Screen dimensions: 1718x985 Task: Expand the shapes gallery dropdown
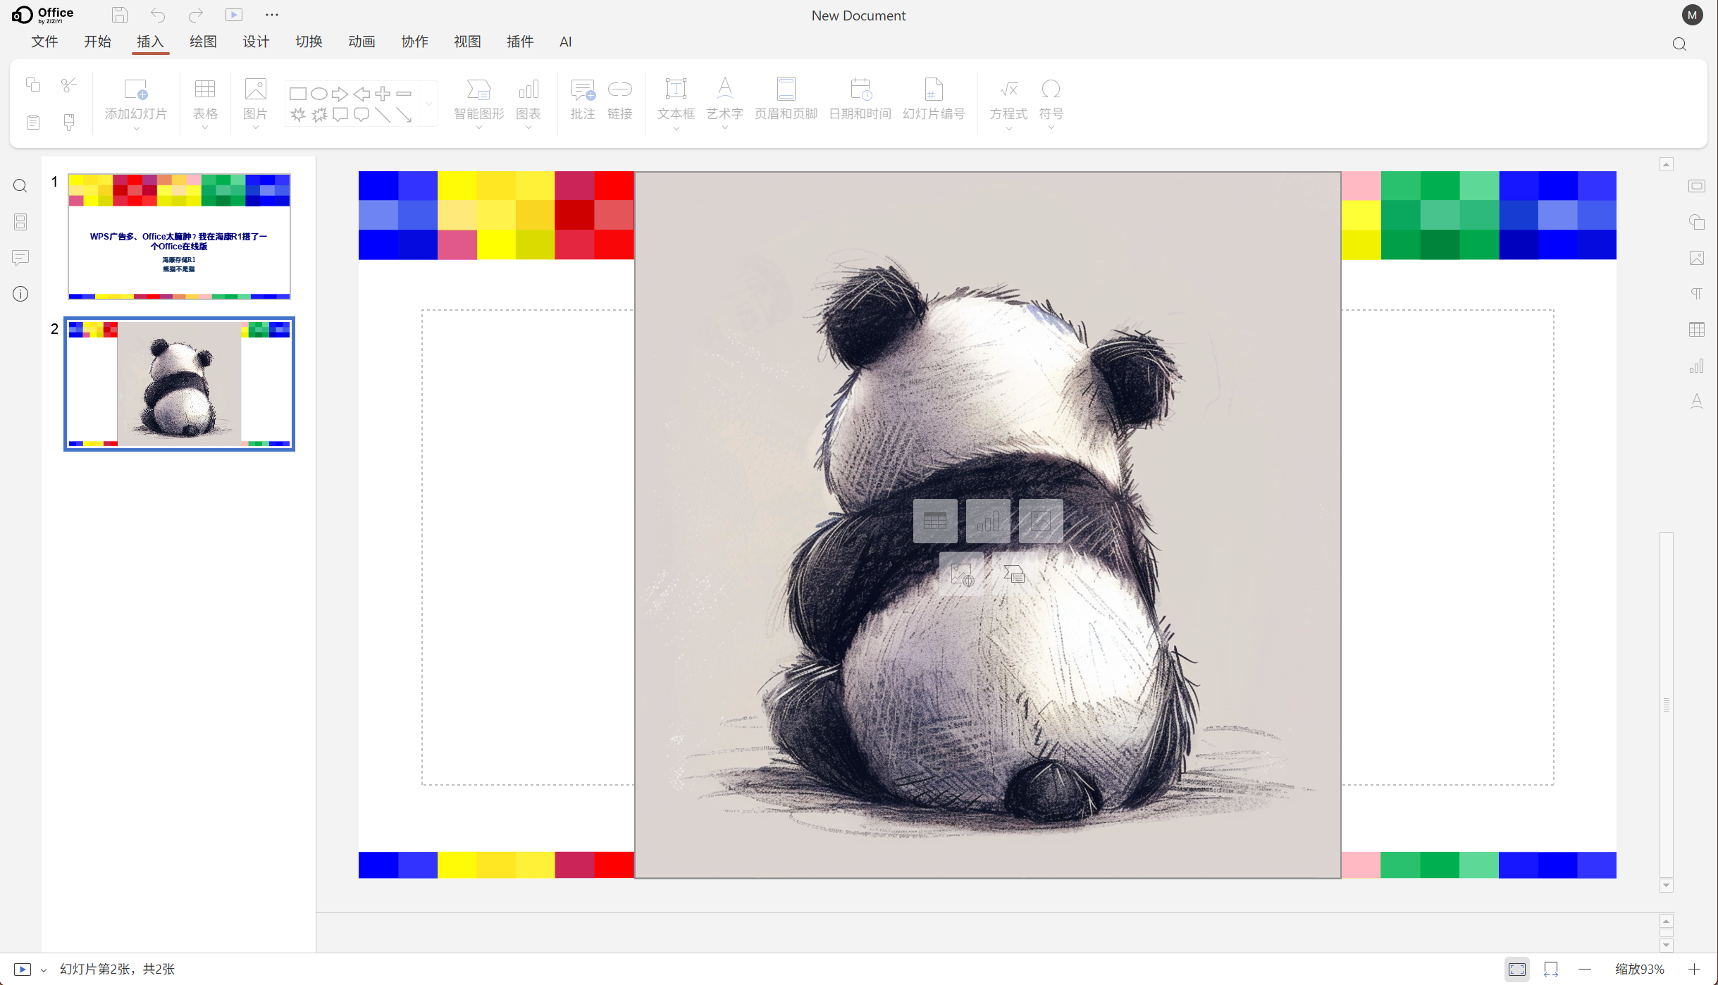(x=429, y=104)
